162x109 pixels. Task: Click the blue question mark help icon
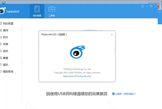(x=113, y=94)
